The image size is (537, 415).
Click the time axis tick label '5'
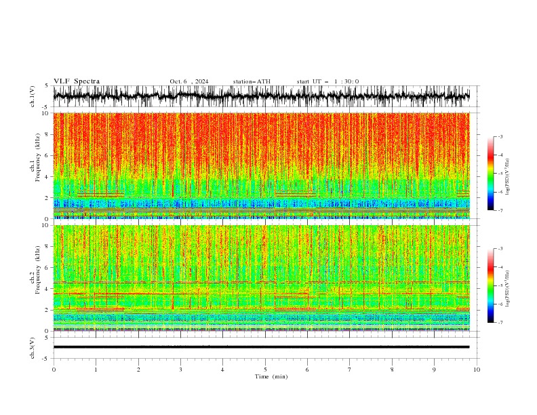coord(265,370)
